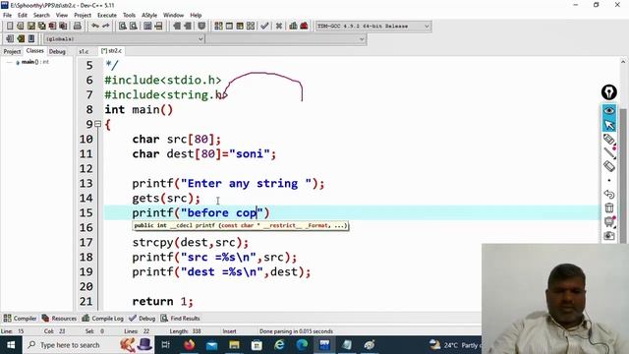Viewport: 629px width, 354px height.
Task: Open the Compiler bottom panel tab
Action: pyautogui.click(x=20, y=319)
